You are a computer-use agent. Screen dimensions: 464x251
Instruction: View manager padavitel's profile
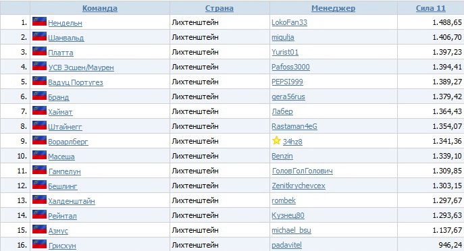click(x=287, y=245)
